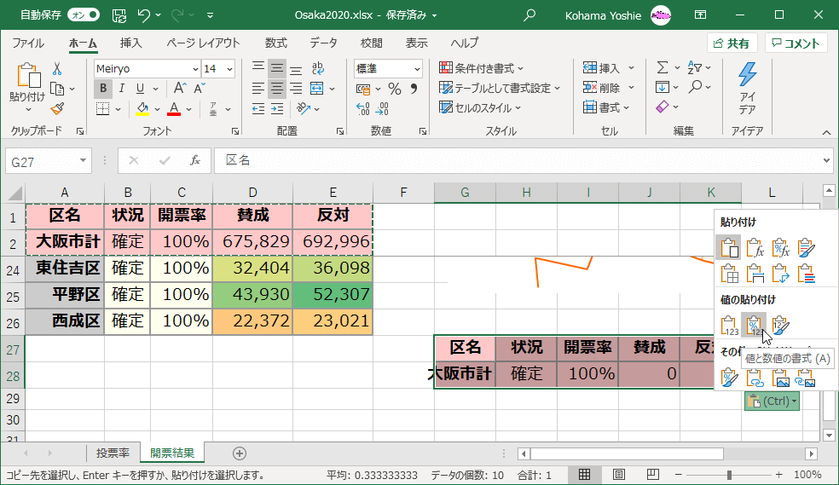
Task: Toggle Italic formatting
Action: point(121,89)
